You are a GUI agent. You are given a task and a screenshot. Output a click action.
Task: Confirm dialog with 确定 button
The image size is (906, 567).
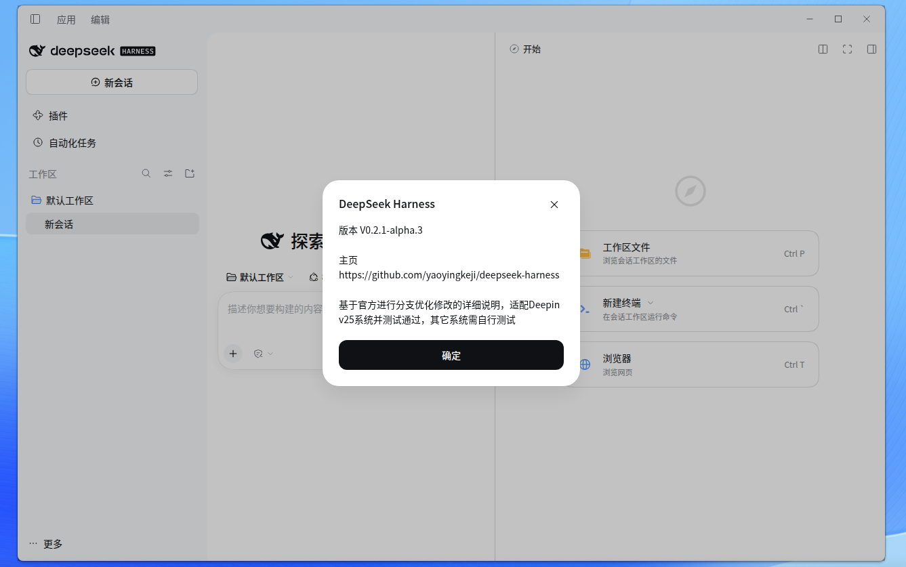click(x=451, y=355)
